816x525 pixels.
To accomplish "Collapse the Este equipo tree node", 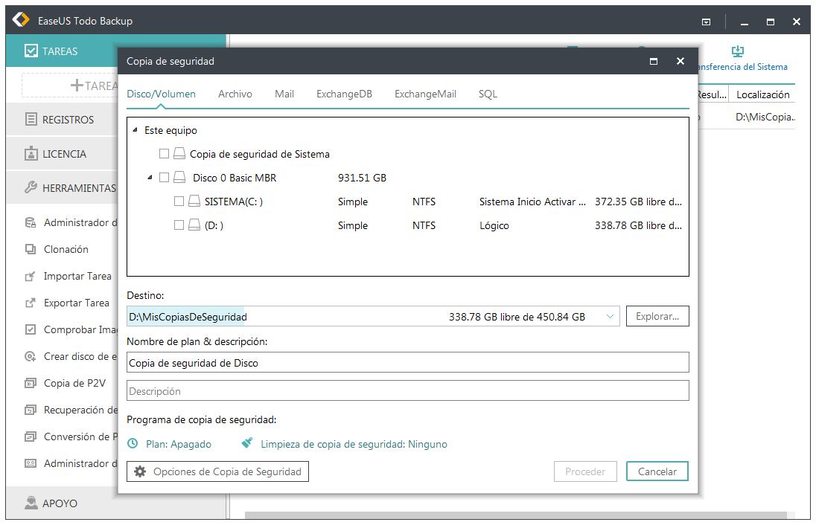I will [135, 130].
